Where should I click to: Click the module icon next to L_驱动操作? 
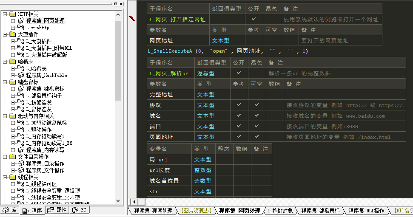(x=21, y=130)
